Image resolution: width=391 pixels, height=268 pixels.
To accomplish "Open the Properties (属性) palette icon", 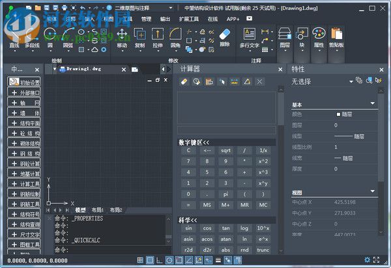I will pyautogui.click(x=319, y=38).
